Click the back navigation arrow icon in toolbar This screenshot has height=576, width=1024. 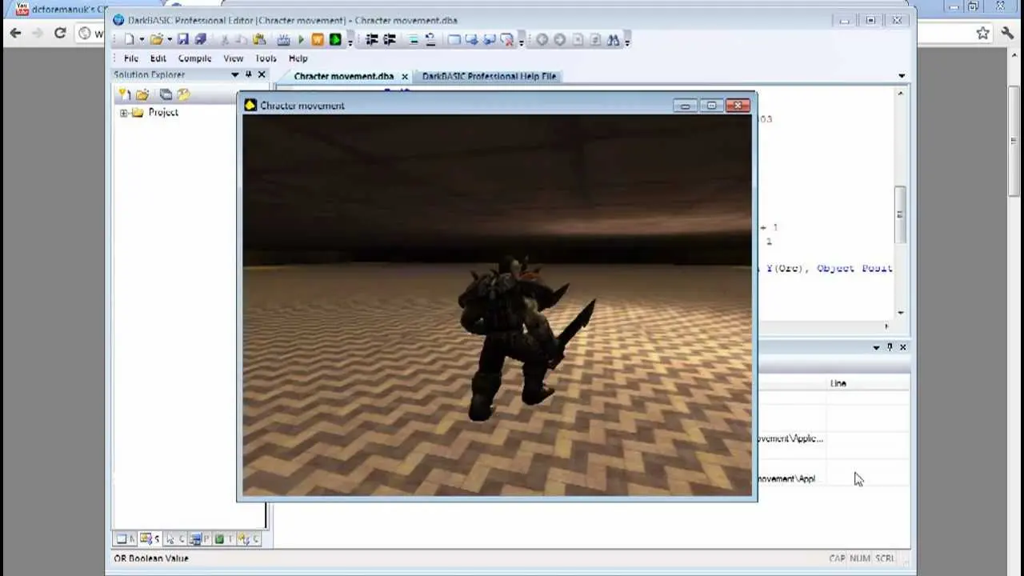[x=542, y=40]
